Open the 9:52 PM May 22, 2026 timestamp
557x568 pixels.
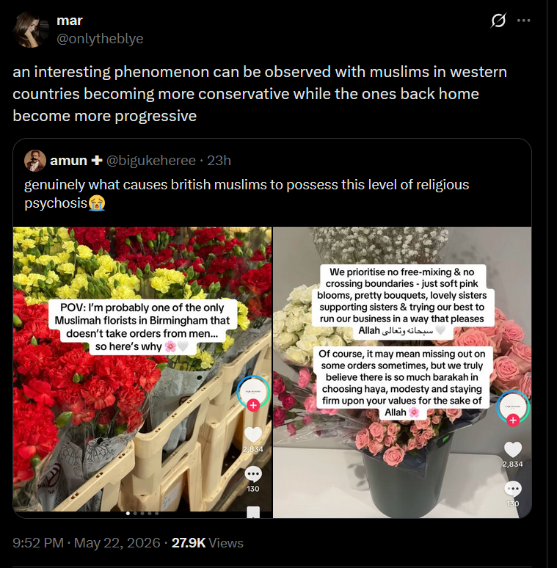click(x=87, y=542)
